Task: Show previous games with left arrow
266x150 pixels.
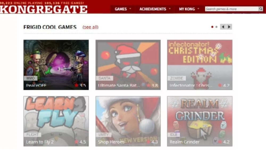Action: [x=223, y=27]
